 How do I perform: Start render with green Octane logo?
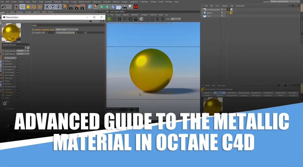[x=109, y=19]
